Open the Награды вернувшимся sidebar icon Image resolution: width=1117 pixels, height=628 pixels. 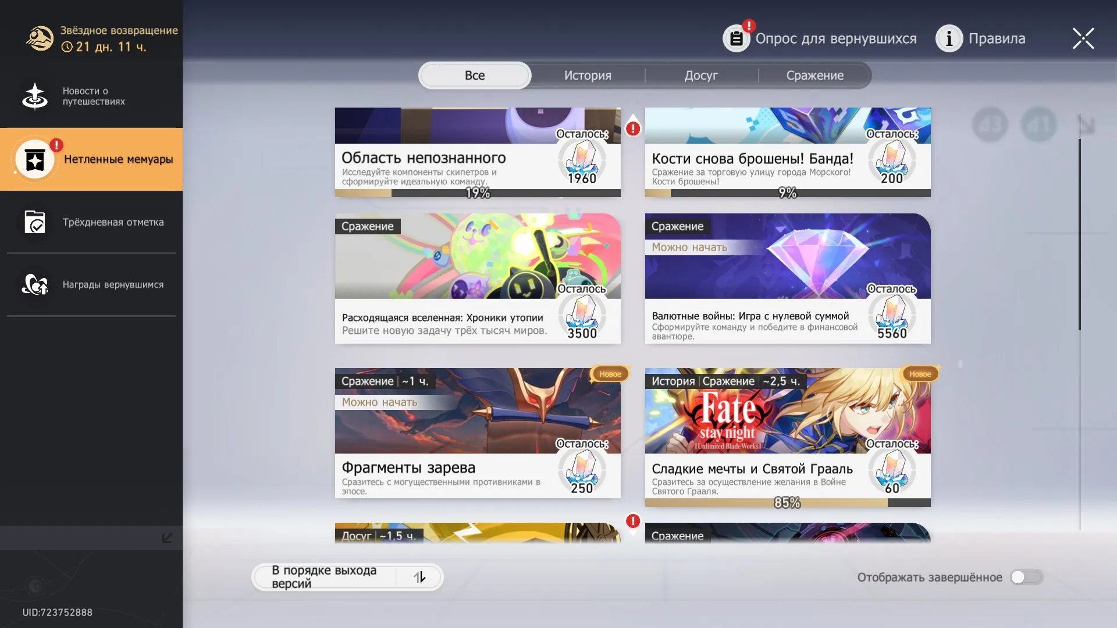point(35,284)
